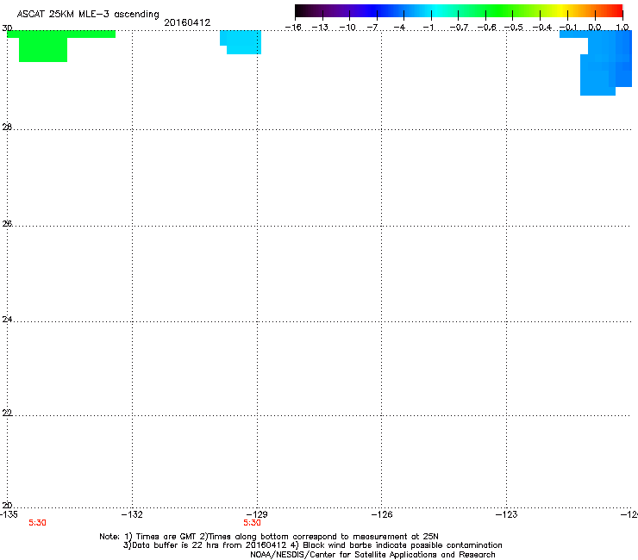Click the latitude label 22
Image resolution: width=638 pixels, height=560 pixels.
click(7, 413)
